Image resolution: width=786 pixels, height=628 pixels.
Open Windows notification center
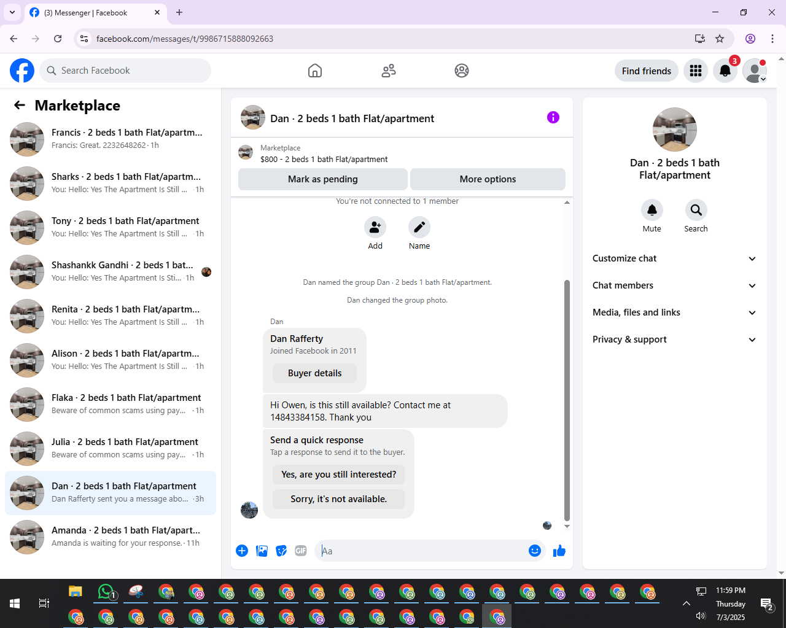766,605
